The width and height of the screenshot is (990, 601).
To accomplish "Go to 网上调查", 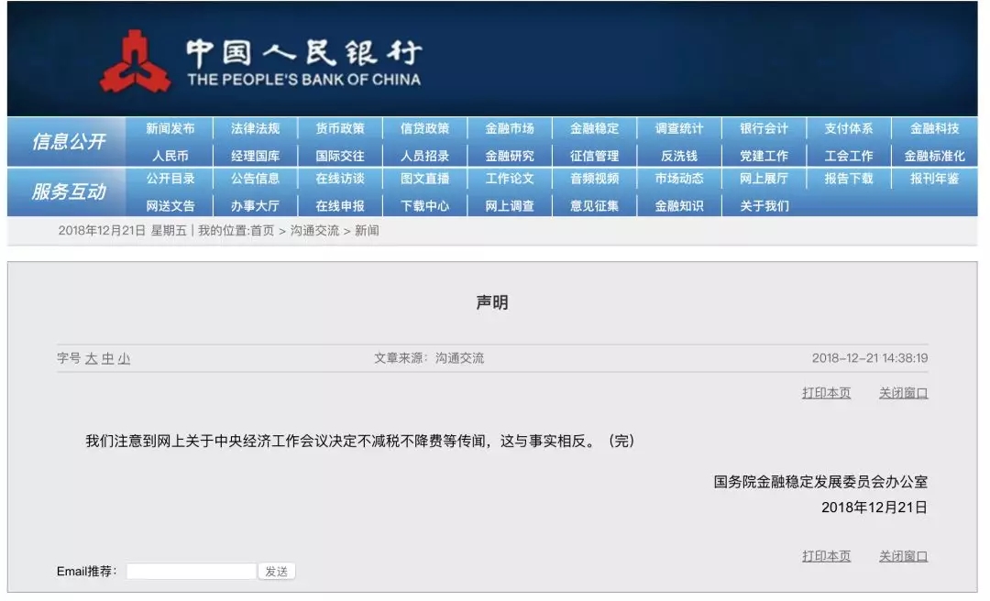I will [510, 206].
